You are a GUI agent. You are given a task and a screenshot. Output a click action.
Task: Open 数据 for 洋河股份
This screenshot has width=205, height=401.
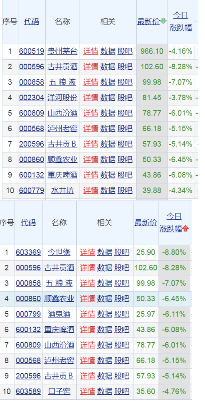[x=108, y=98]
